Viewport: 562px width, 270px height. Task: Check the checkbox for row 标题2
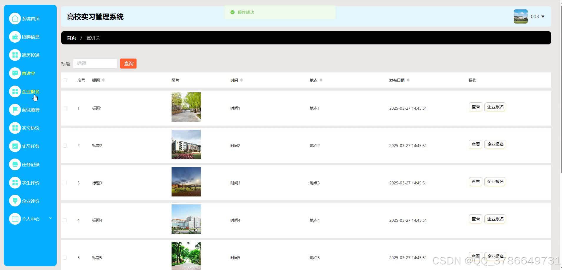[65, 146]
